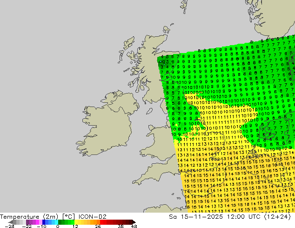The width and height of the screenshot is (295, 228).
Task: Click the '12:00 UTC' time text
Action: 243,217
